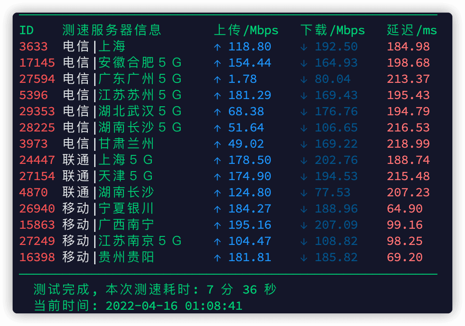Viewport: 465px width, 326px height.
Task: Click upload value 1.78
Action: pyautogui.click(x=242, y=79)
